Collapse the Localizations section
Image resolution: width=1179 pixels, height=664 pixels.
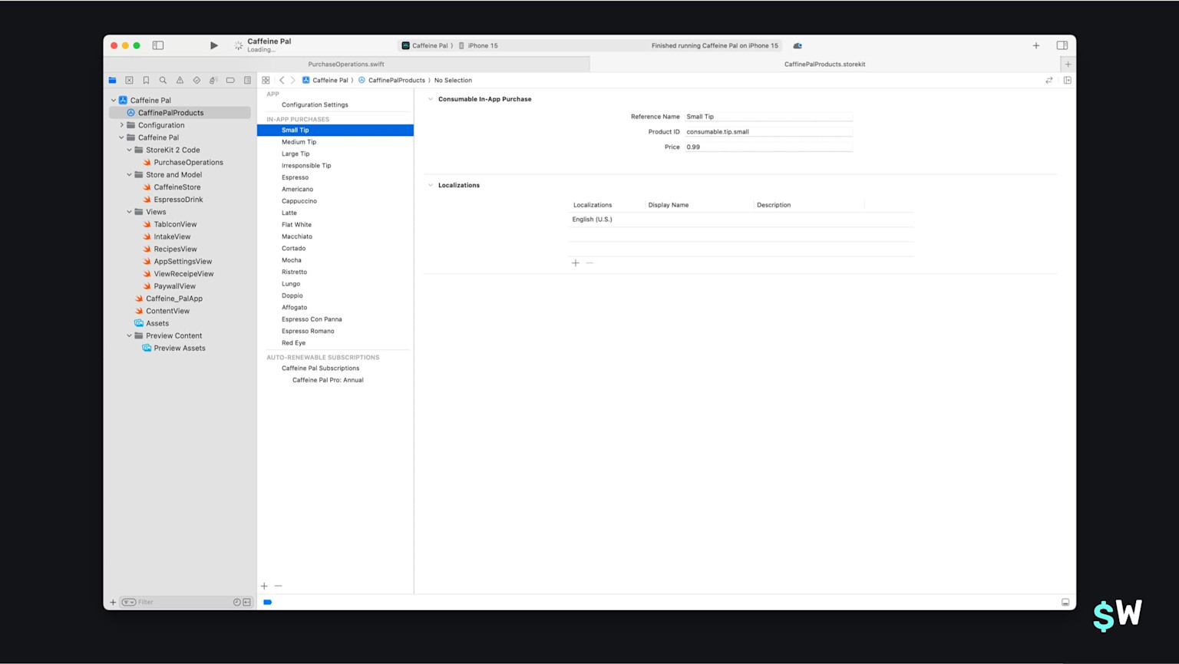pyautogui.click(x=431, y=185)
